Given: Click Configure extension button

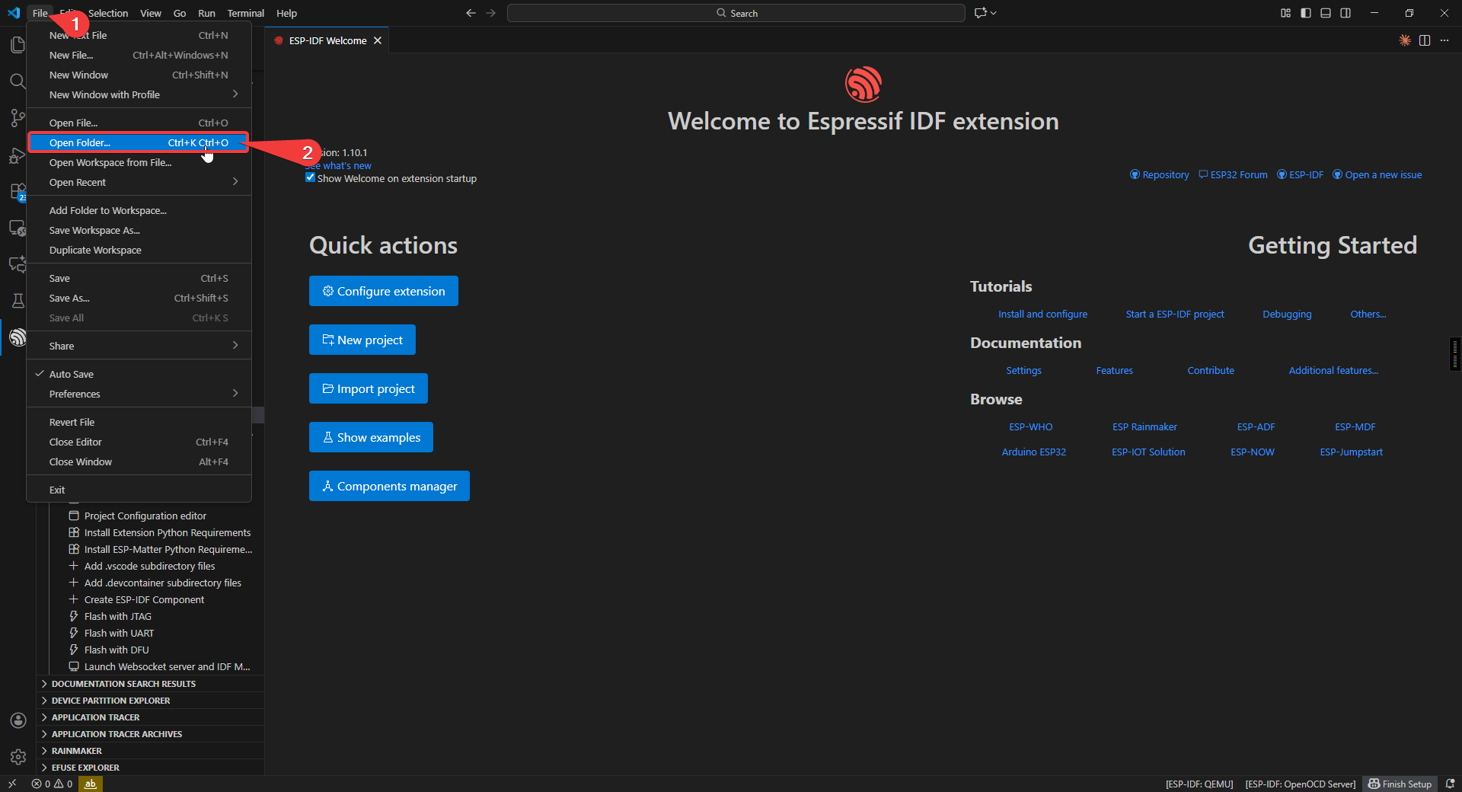Looking at the screenshot, I should pyautogui.click(x=384, y=291).
